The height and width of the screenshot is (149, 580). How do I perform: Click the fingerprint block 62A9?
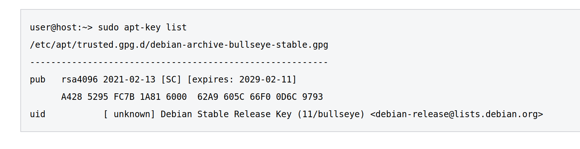(x=208, y=97)
